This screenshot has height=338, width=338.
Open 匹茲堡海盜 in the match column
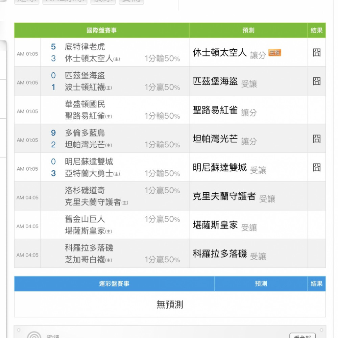[85, 75]
